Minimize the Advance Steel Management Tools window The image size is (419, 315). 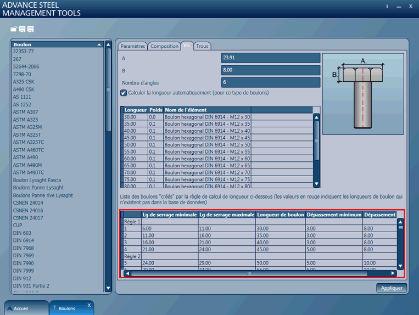(399, 7)
